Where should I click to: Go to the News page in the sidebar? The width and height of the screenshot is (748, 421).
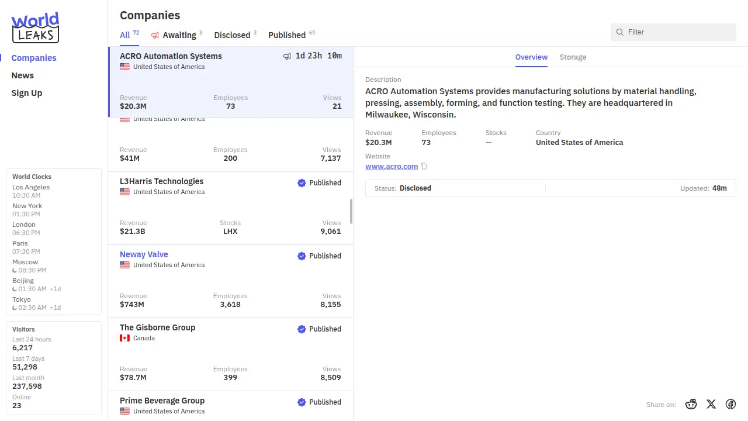[23, 75]
